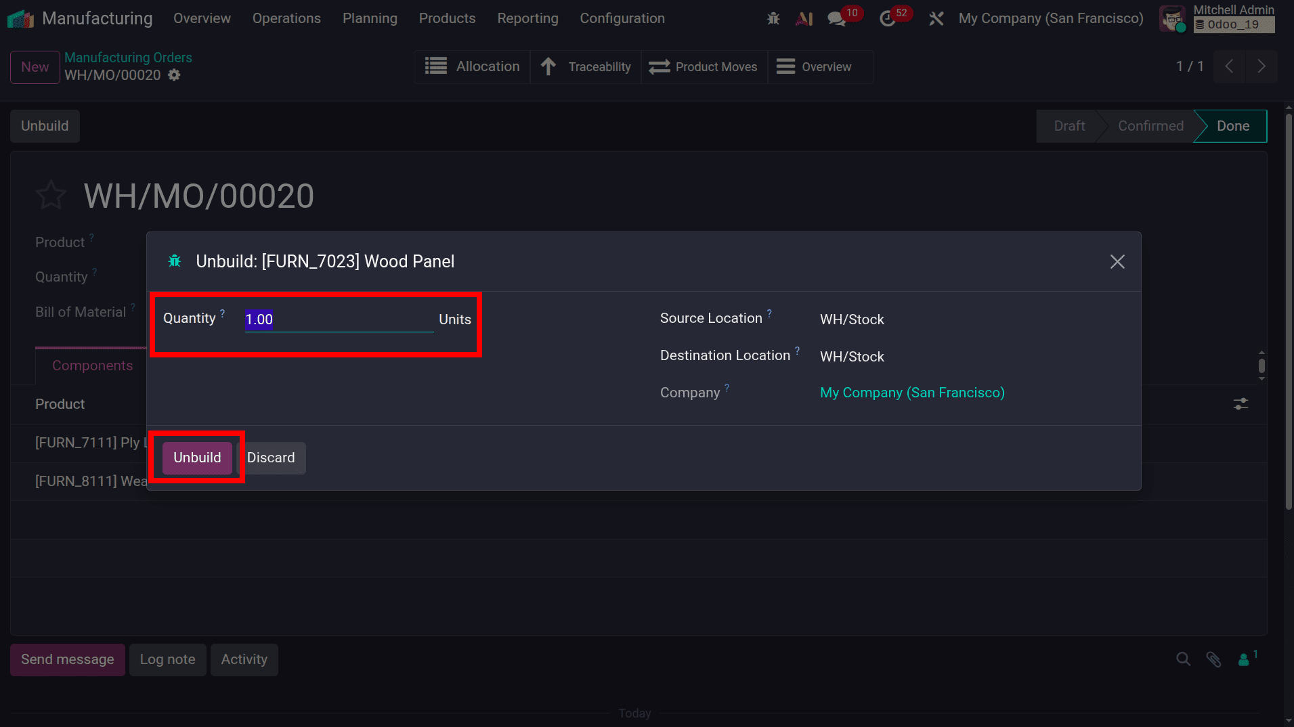This screenshot has width=1294, height=727.
Task: Open the Manufacturing app home icon
Action: click(20, 18)
